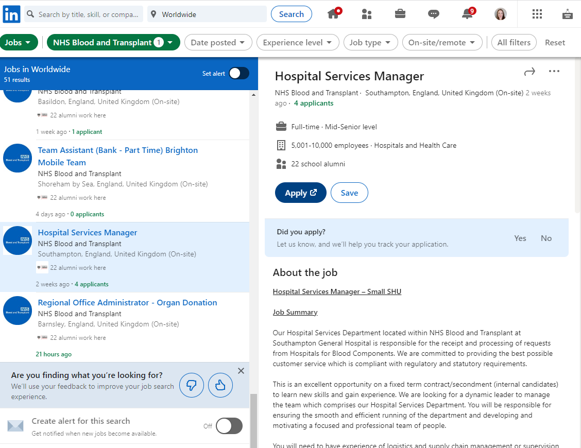Image resolution: width=581 pixels, height=448 pixels.
Task: Answer Yes to Did you apply
Action: pos(520,238)
